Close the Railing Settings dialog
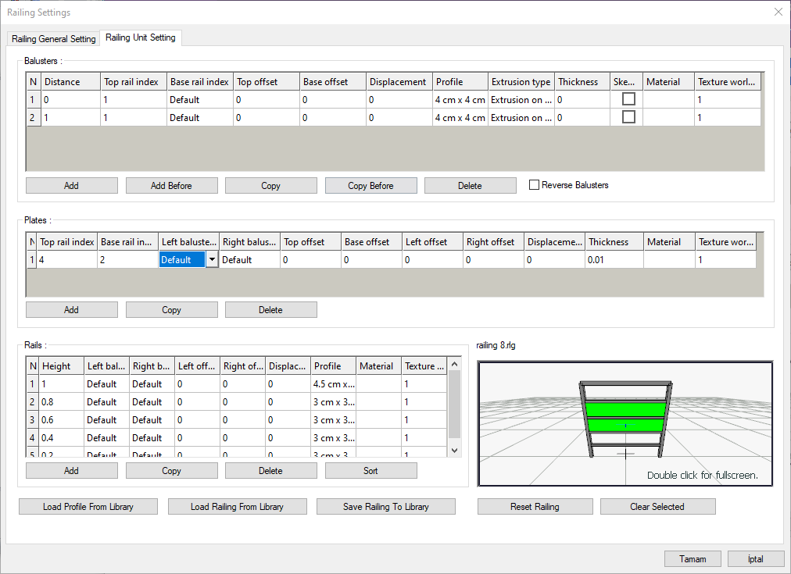This screenshot has height=574, width=791. (x=778, y=12)
